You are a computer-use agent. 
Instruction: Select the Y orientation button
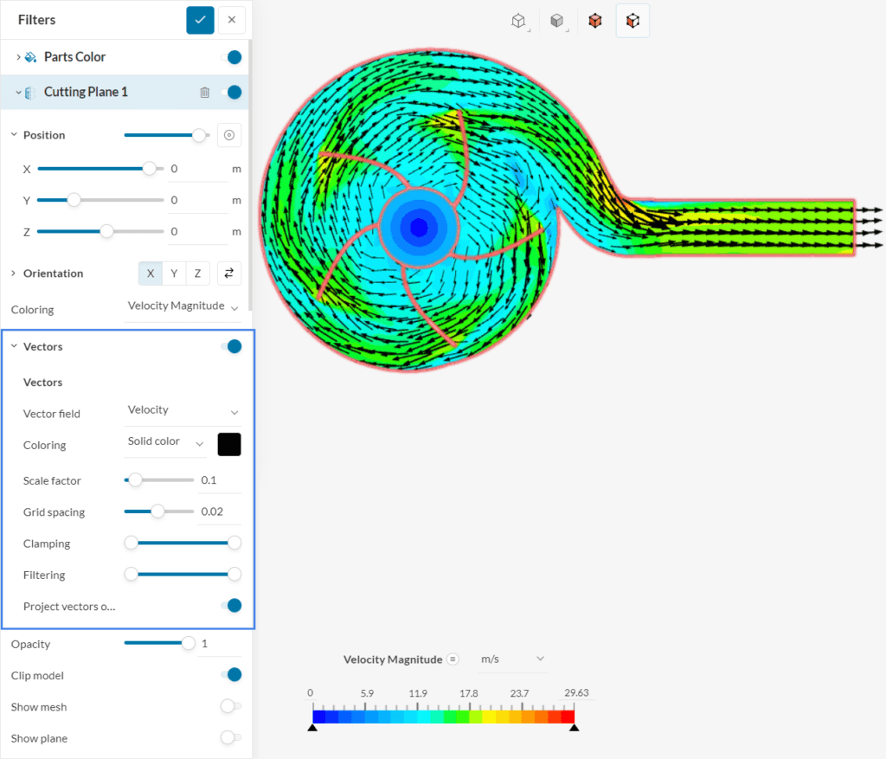[172, 273]
